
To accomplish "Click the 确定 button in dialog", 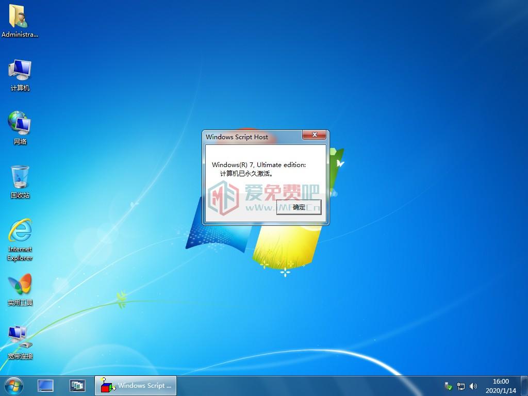I will [x=299, y=207].
